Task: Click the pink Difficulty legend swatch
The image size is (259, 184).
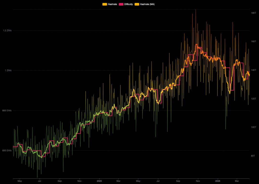Action: point(121,4)
